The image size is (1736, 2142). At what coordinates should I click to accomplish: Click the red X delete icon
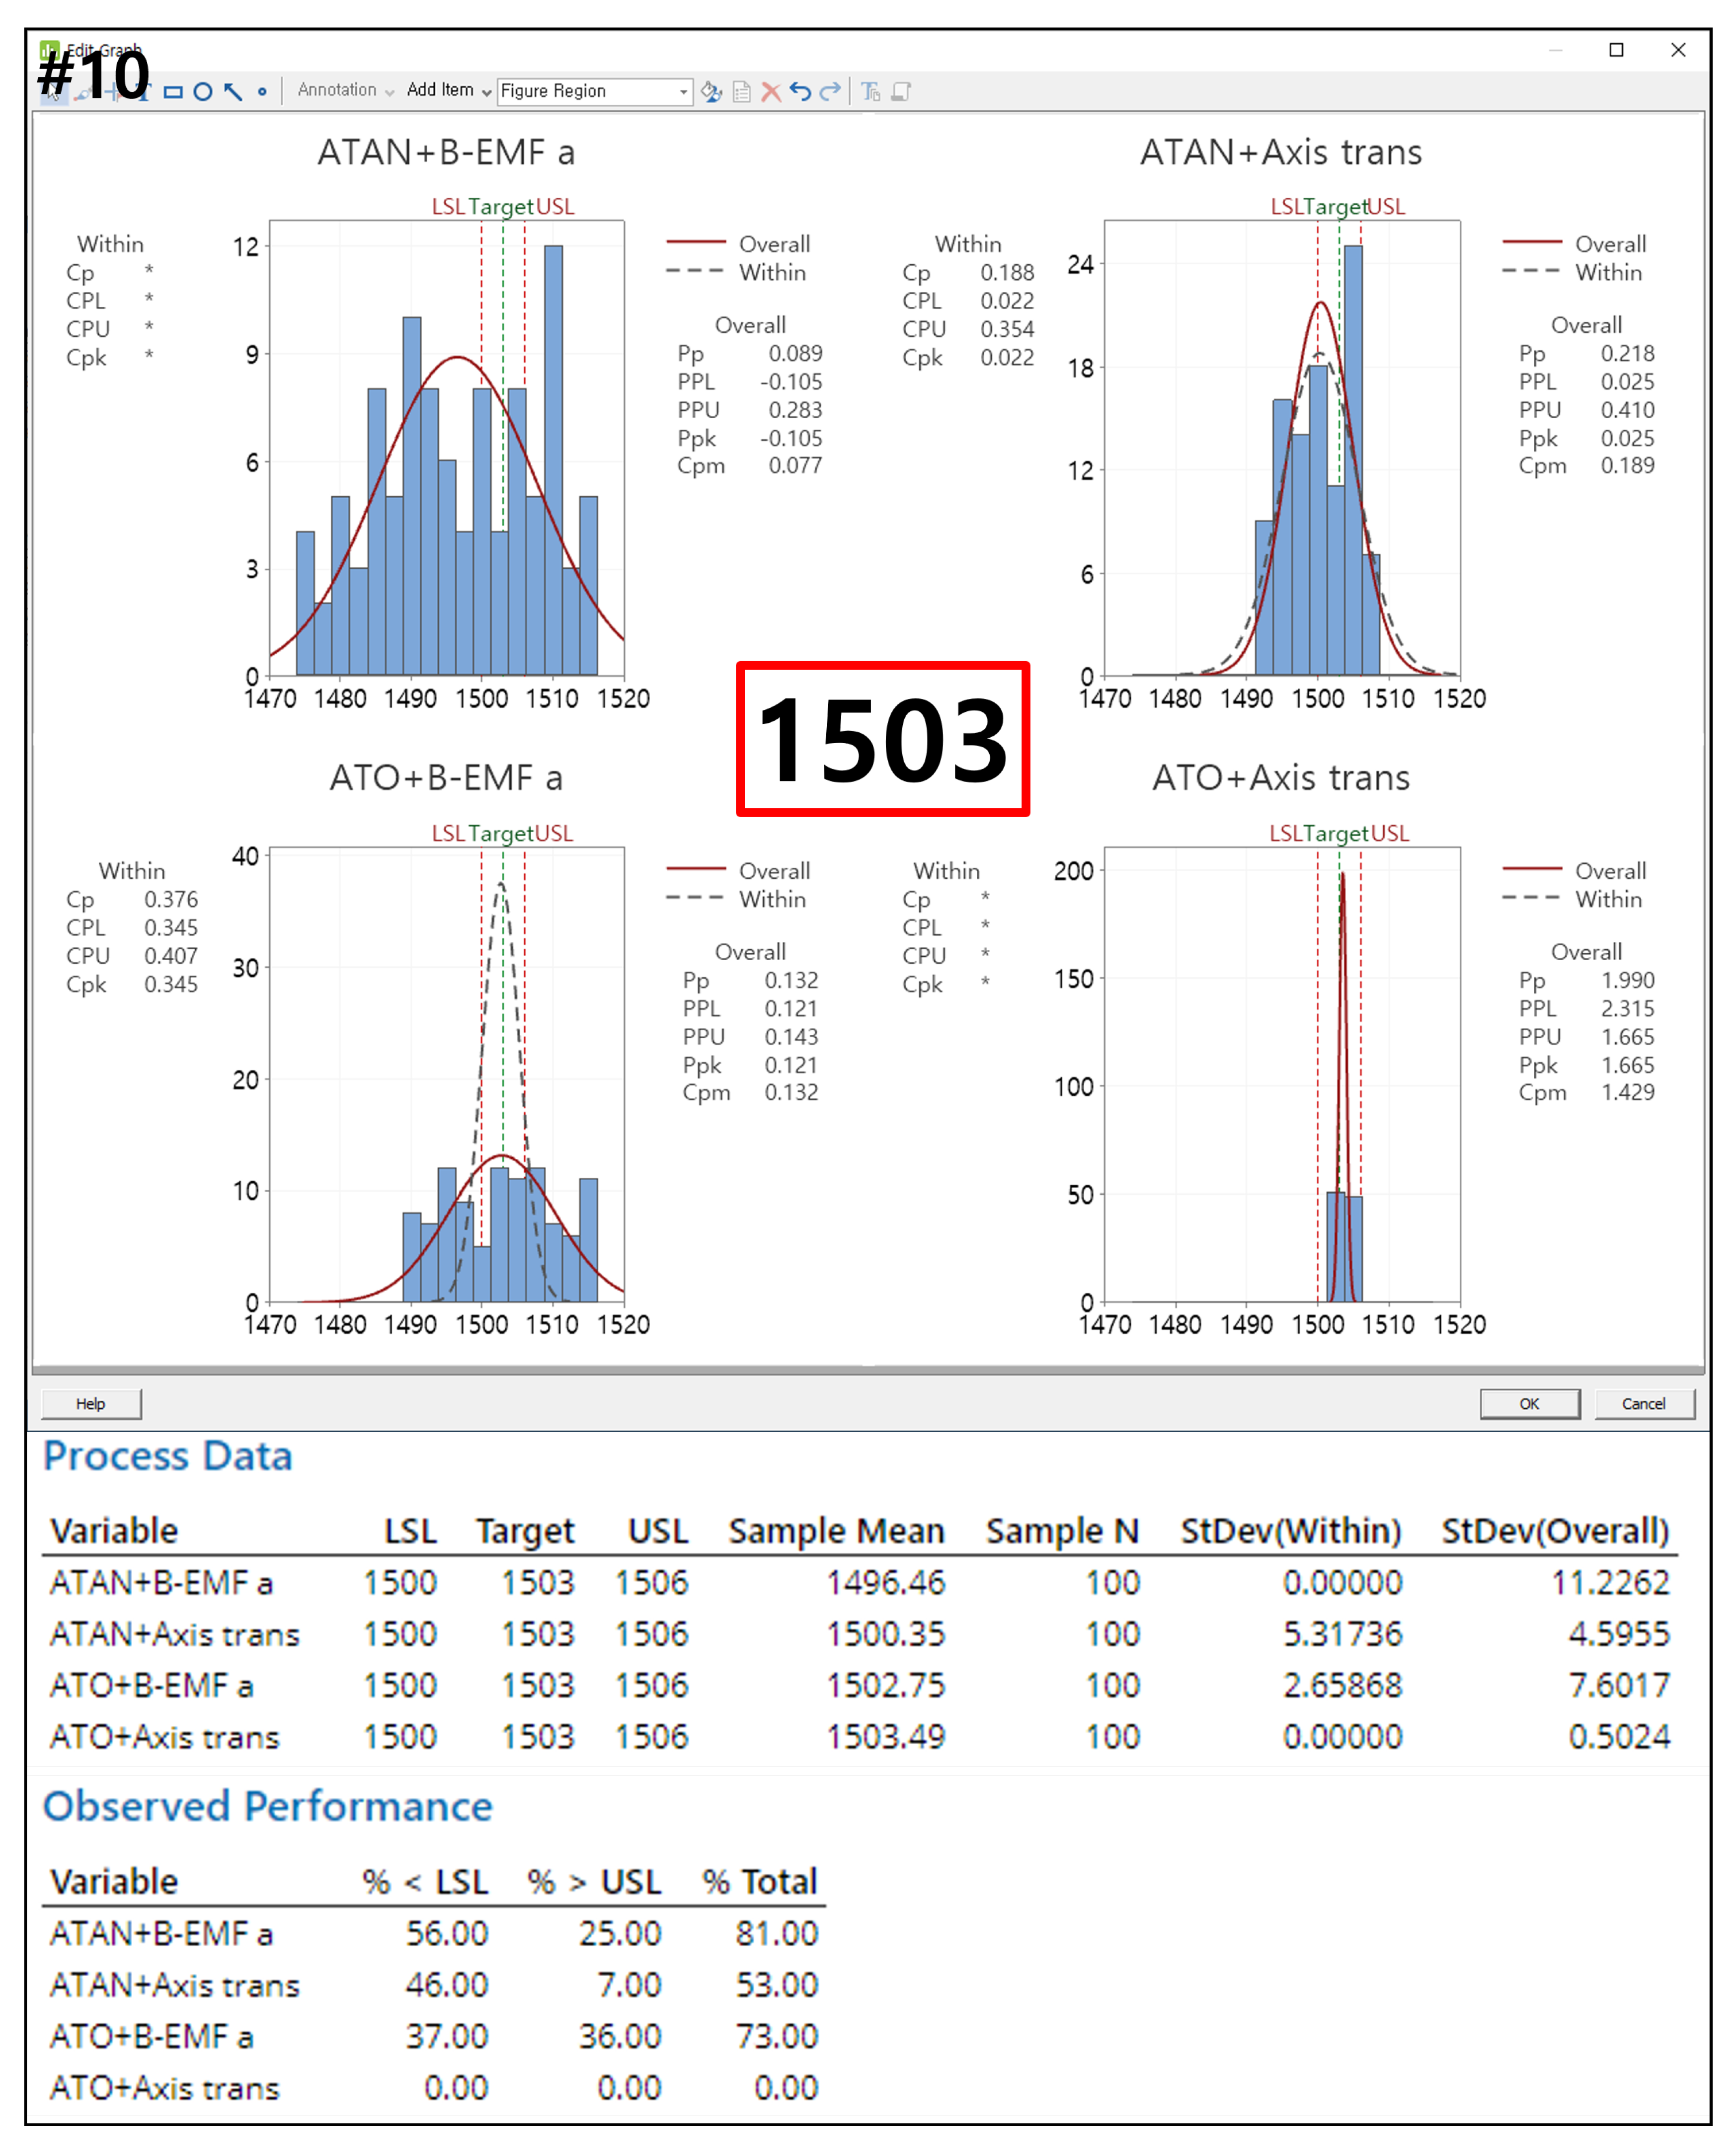771,92
